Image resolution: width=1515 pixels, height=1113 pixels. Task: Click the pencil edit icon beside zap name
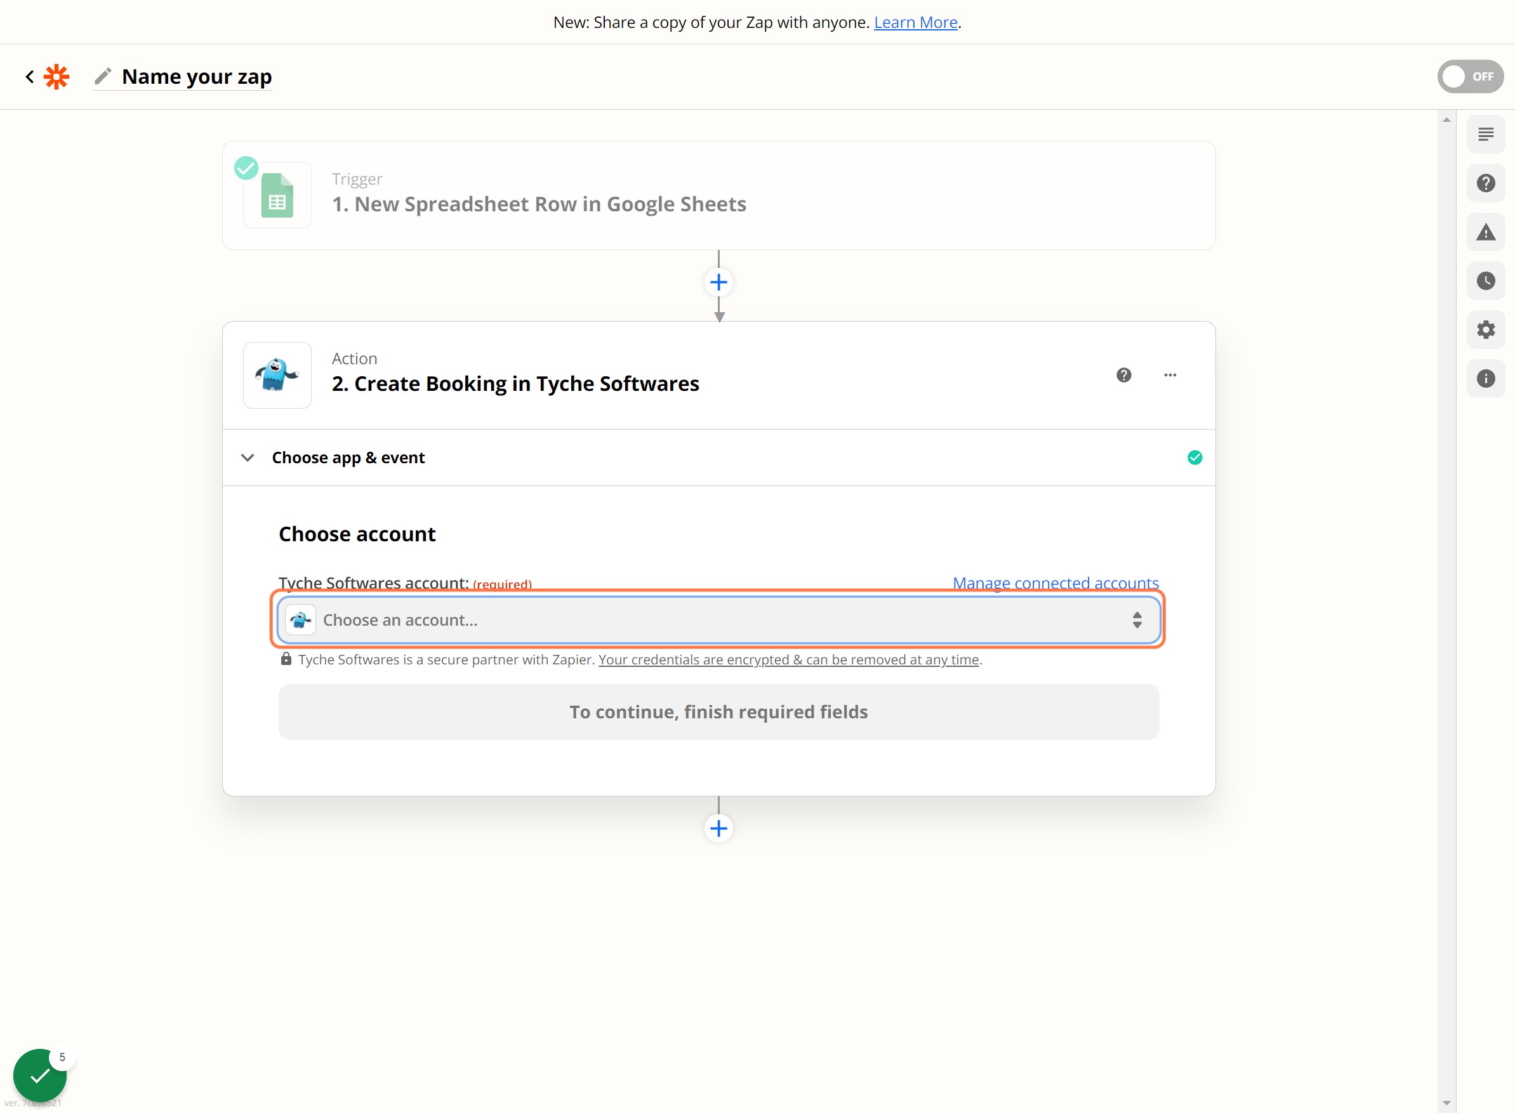102,76
